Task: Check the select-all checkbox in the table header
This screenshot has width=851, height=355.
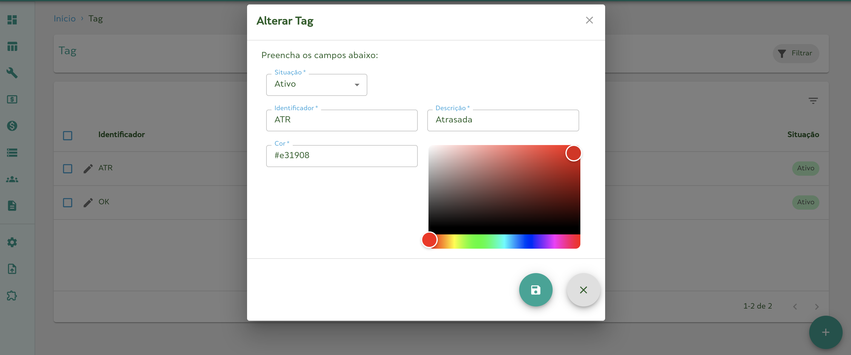Action: (67, 136)
